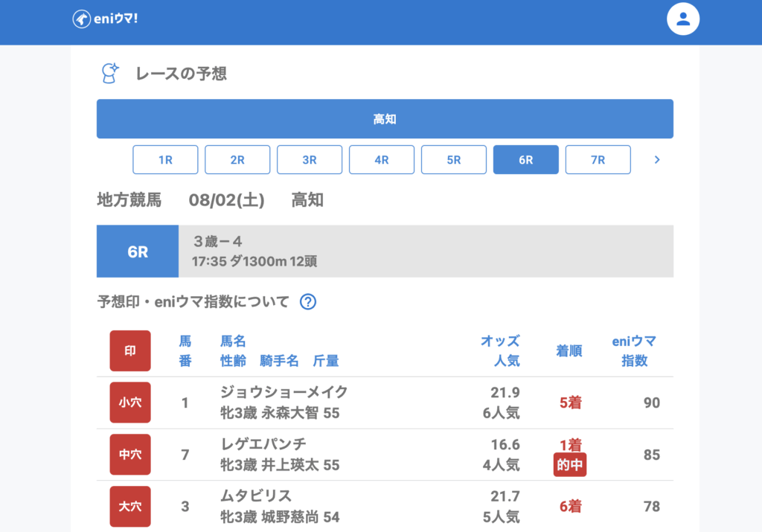The height and width of the screenshot is (532, 762).
Task: Open the user profile account icon
Action: (x=683, y=19)
